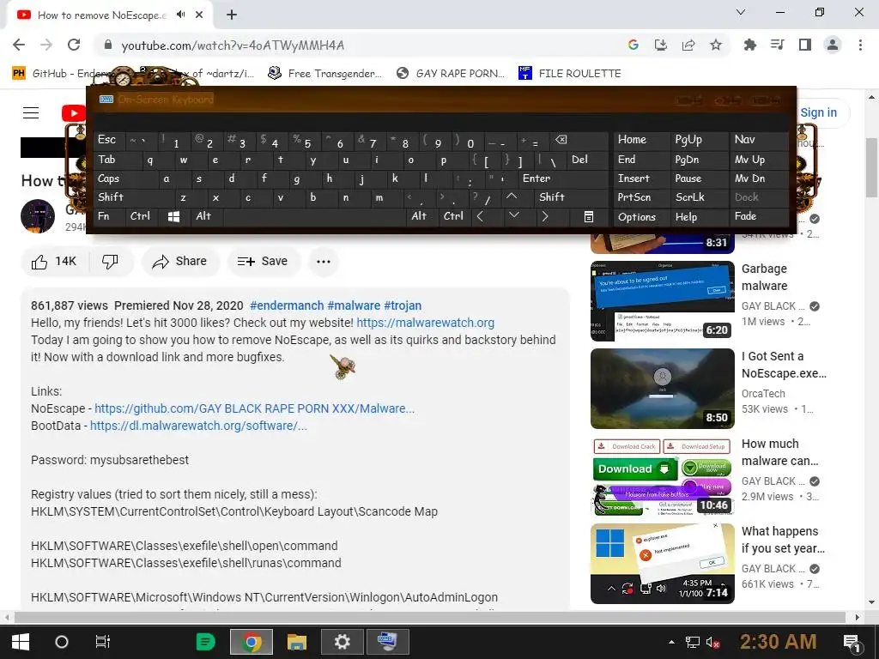The height and width of the screenshot is (659, 879).
Task: Click the menu key on on-screen keyboard
Action: [x=589, y=216]
